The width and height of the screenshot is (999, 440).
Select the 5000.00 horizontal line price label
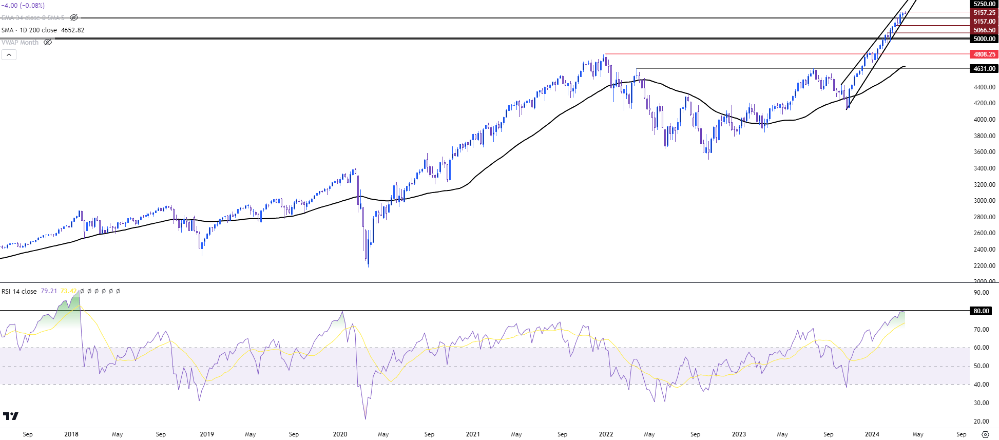[x=984, y=39]
